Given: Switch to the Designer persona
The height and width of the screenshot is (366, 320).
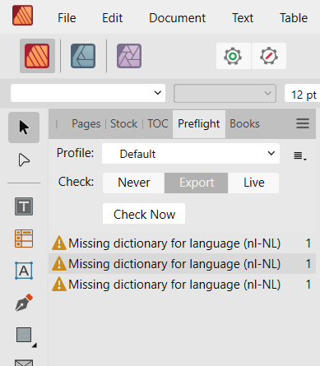Looking at the screenshot, I should (x=83, y=56).
